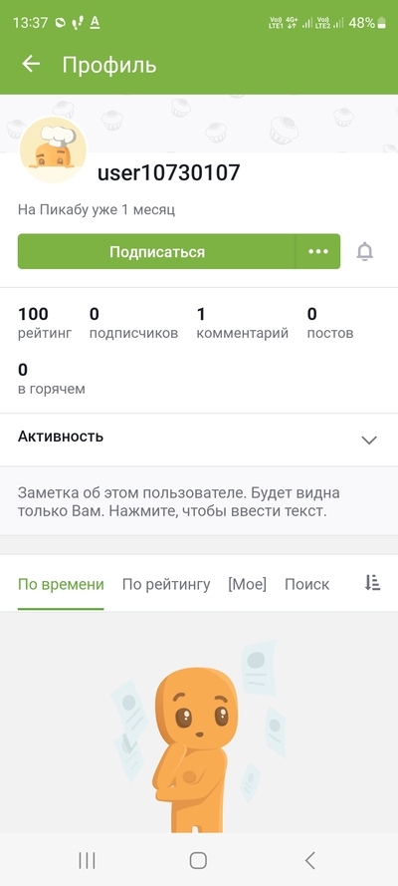Open the sort order icon
The width and height of the screenshot is (398, 886).
point(373,583)
